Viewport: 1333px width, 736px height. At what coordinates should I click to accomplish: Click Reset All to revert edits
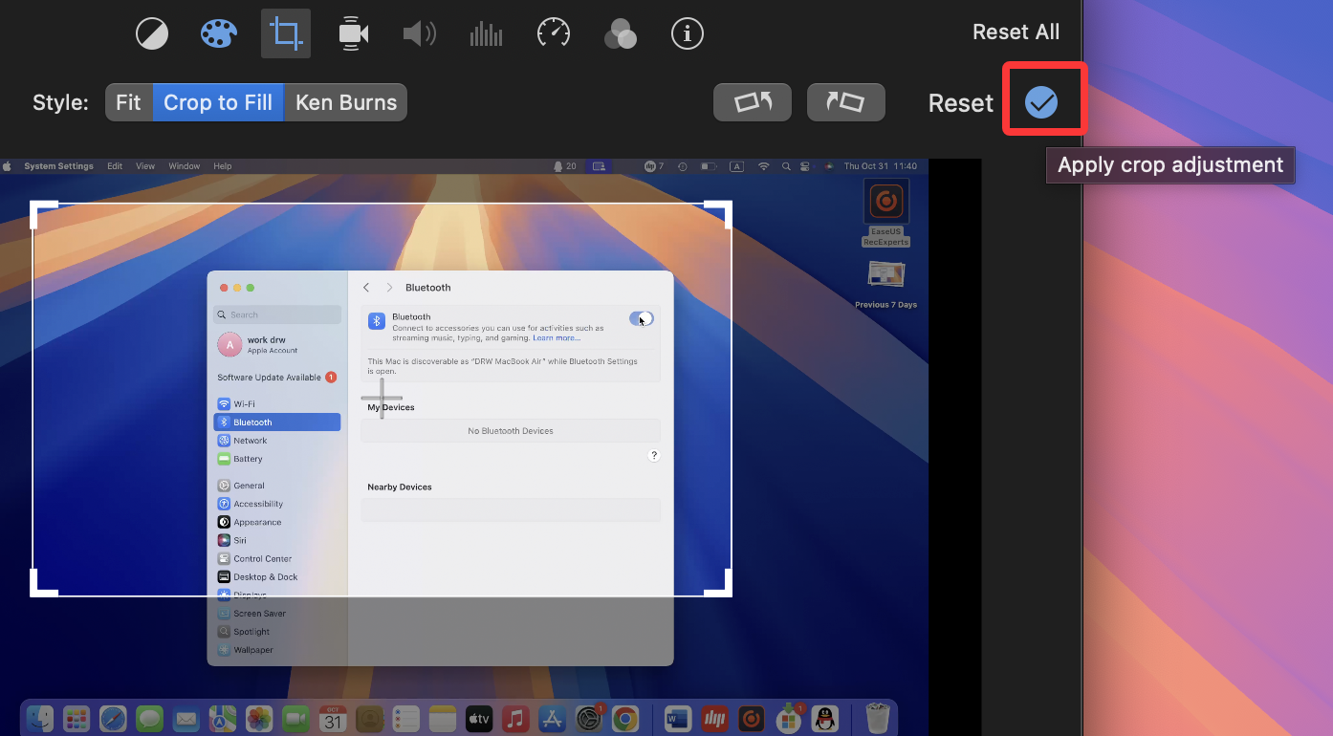pyautogui.click(x=1016, y=31)
